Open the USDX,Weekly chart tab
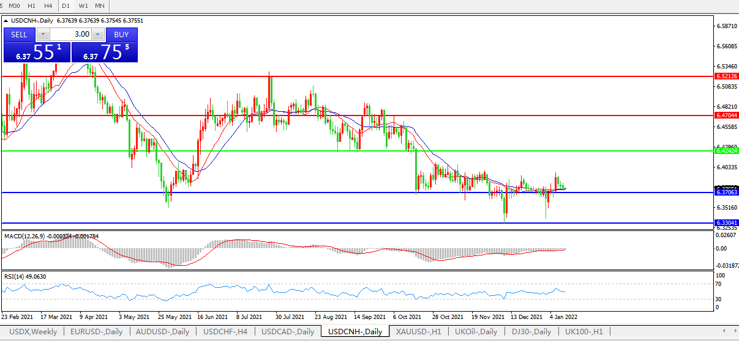This screenshot has width=739, height=341. (32, 332)
